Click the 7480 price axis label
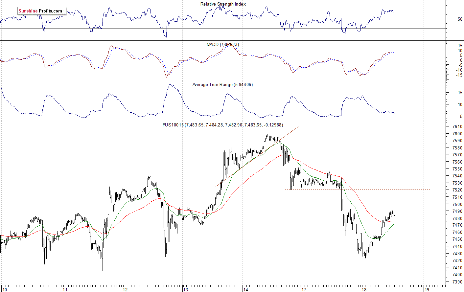Screen dimensions: 464x292 (457, 218)
